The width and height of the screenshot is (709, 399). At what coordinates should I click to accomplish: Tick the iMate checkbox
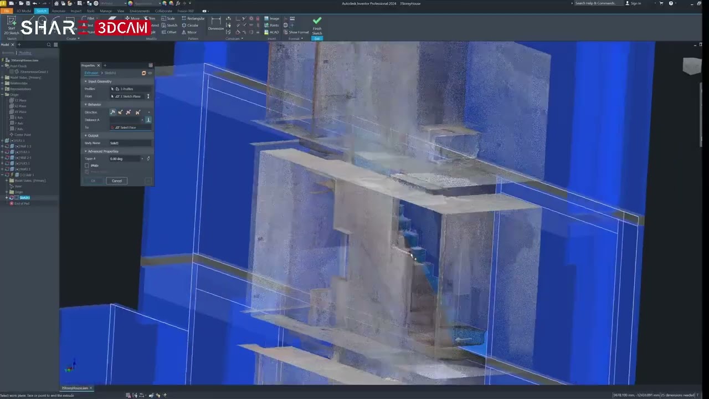click(x=87, y=166)
